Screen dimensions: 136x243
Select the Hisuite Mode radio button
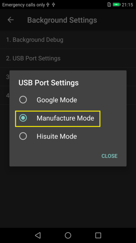23,136
